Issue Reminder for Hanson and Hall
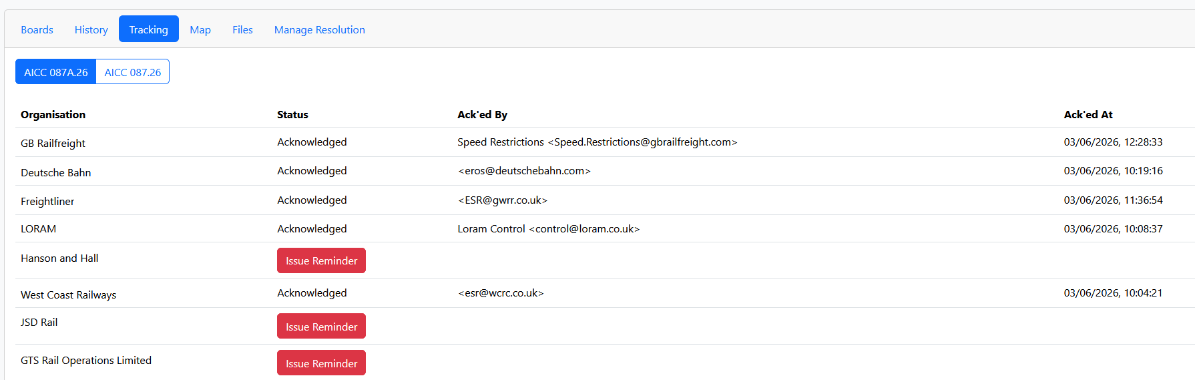Image resolution: width=1195 pixels, height=380 pixels. point(321,260)
